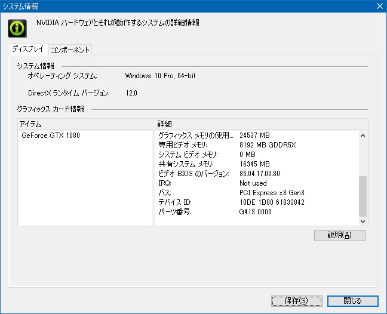Click the 8192 MB GDDR5X value
The height and width of the screenshot is (314, 387).
click(x=268, y=145)
